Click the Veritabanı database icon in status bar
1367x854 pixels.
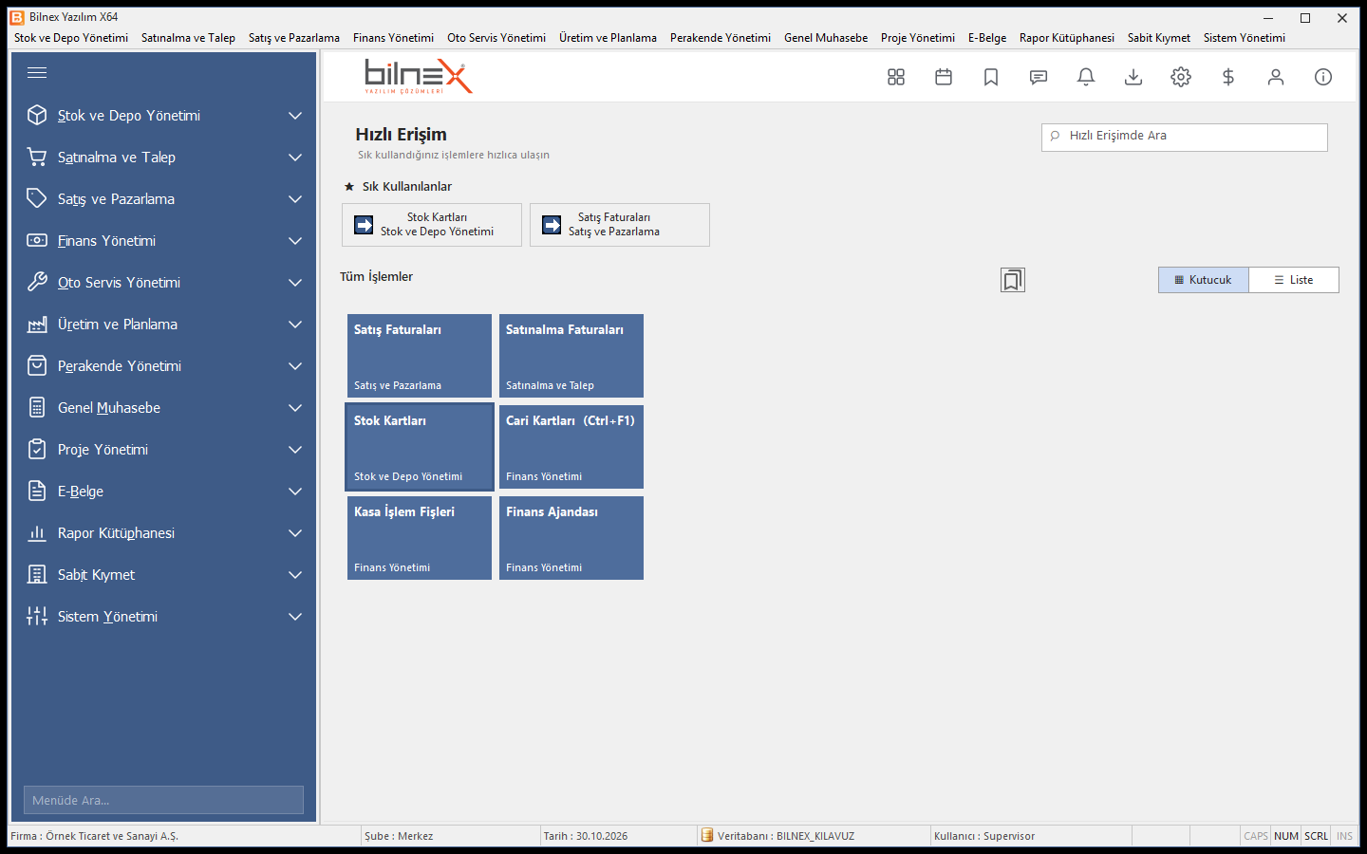pyautogui.click(x=707, y=835)
